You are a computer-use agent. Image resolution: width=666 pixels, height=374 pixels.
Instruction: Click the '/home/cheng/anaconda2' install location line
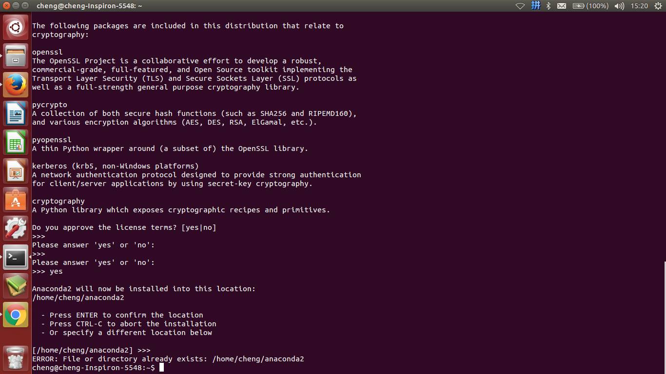coord(78,298)
